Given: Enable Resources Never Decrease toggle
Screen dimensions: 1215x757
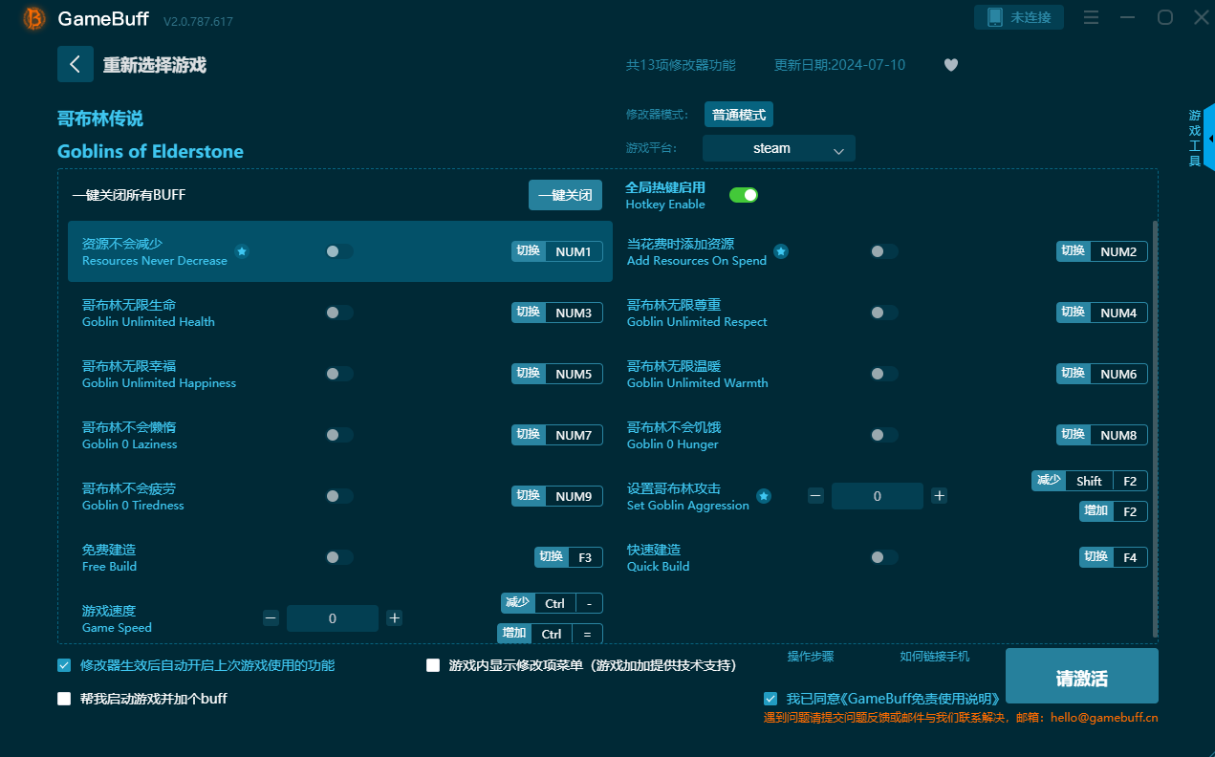Looking at the screenshot, I should (338, 251).
